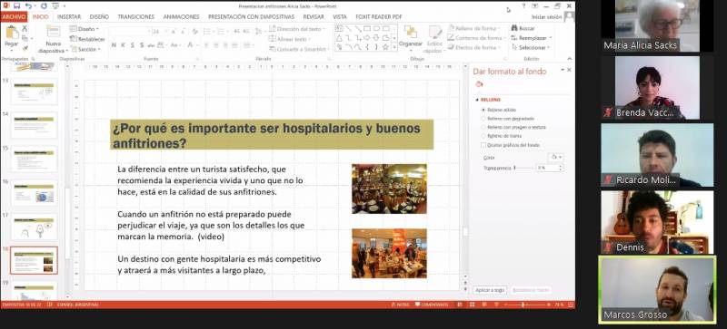Image resolution: width=727 pixels, height=329 pixels.
Task: Click the Save icon in quick access toolbar
Action: pyautogui.click(x=16, y=6)
